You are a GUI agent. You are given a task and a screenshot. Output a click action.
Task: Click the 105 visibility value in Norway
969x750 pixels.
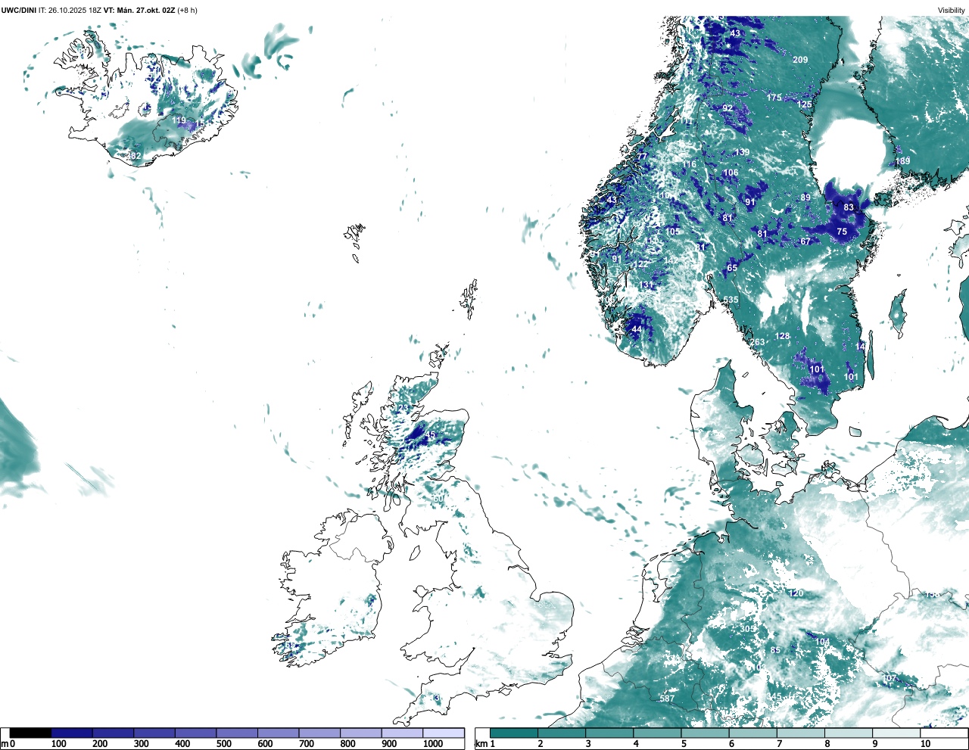point(672,232)
